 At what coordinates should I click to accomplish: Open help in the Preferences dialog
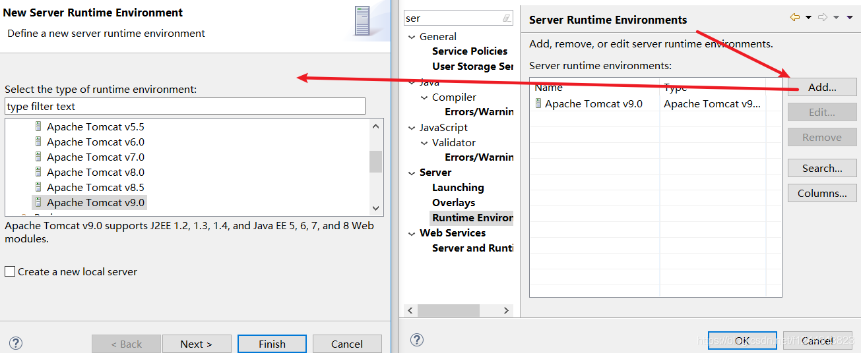point(416,340)
